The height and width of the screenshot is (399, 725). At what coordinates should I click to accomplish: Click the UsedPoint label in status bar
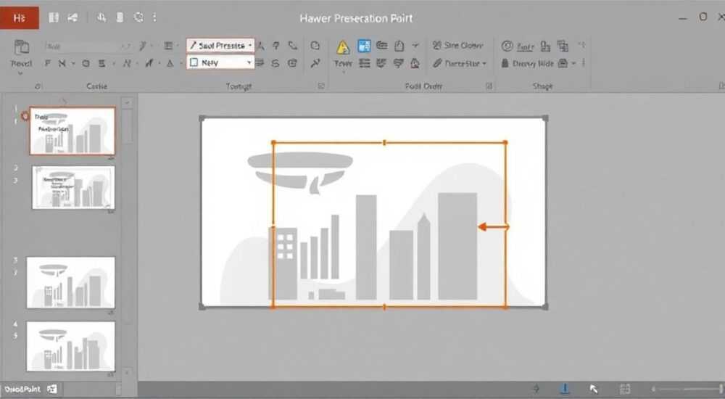22,390
